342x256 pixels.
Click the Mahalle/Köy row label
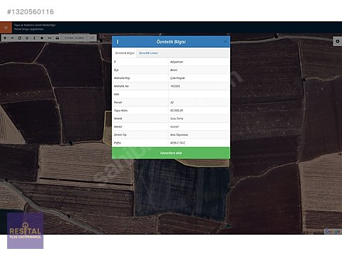point(122,78)
